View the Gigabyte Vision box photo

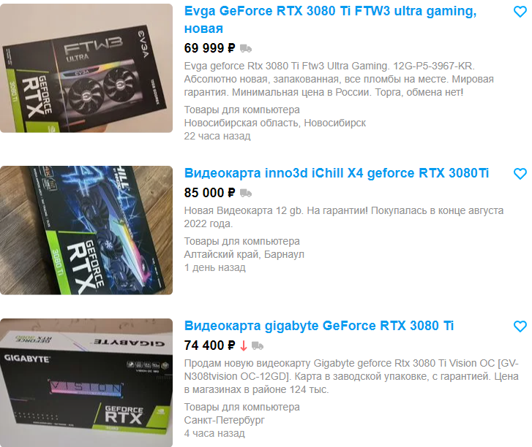click(x=86, y=383)
